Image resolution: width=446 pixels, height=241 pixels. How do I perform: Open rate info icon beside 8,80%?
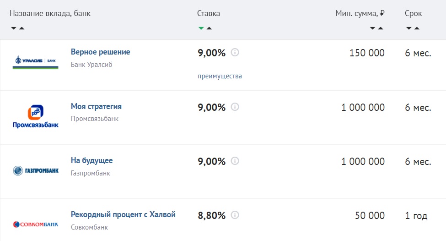pos(235,215)
